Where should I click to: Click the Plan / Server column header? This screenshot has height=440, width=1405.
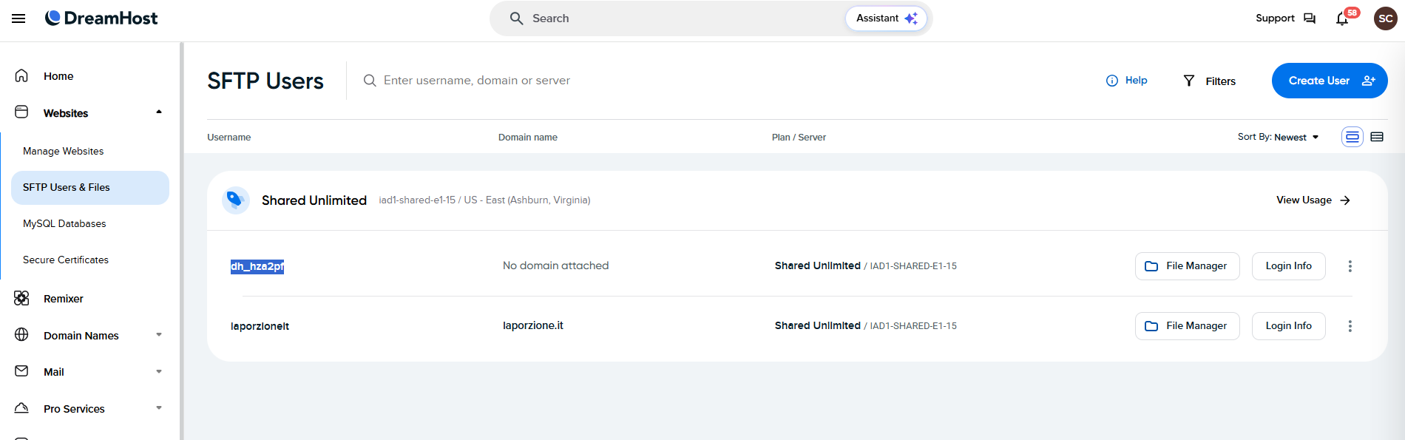(799, 138)
